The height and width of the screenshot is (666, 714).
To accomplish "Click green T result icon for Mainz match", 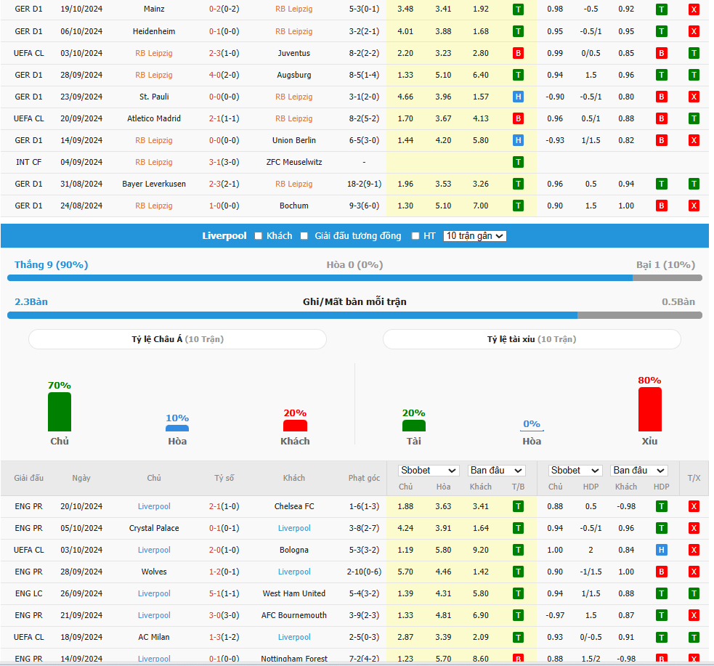I will 518,9.
